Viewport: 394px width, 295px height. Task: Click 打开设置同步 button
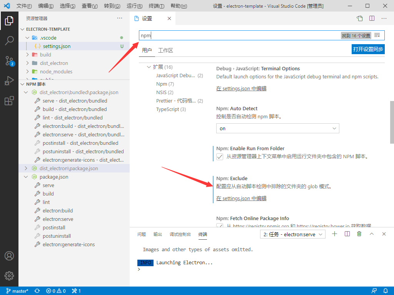point(368,49)
